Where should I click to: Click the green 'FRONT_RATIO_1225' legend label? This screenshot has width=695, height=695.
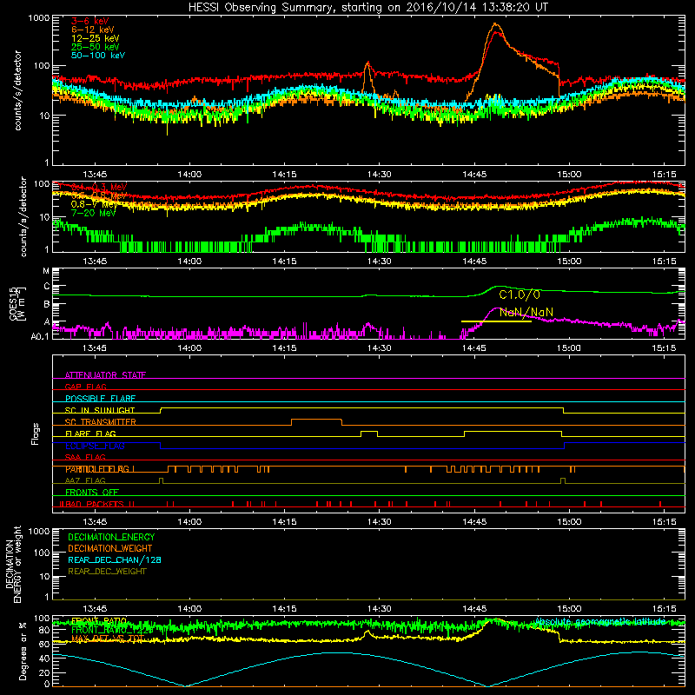[112, 629]
